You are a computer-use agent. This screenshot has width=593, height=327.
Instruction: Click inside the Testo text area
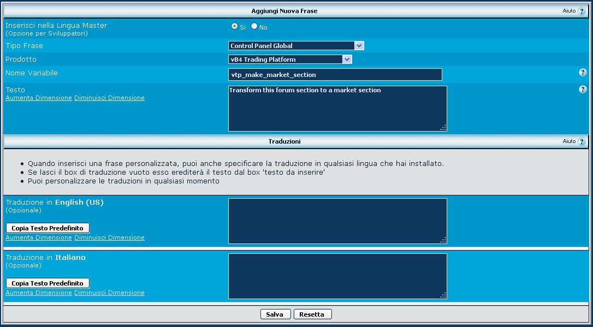(x=337, y=109)
